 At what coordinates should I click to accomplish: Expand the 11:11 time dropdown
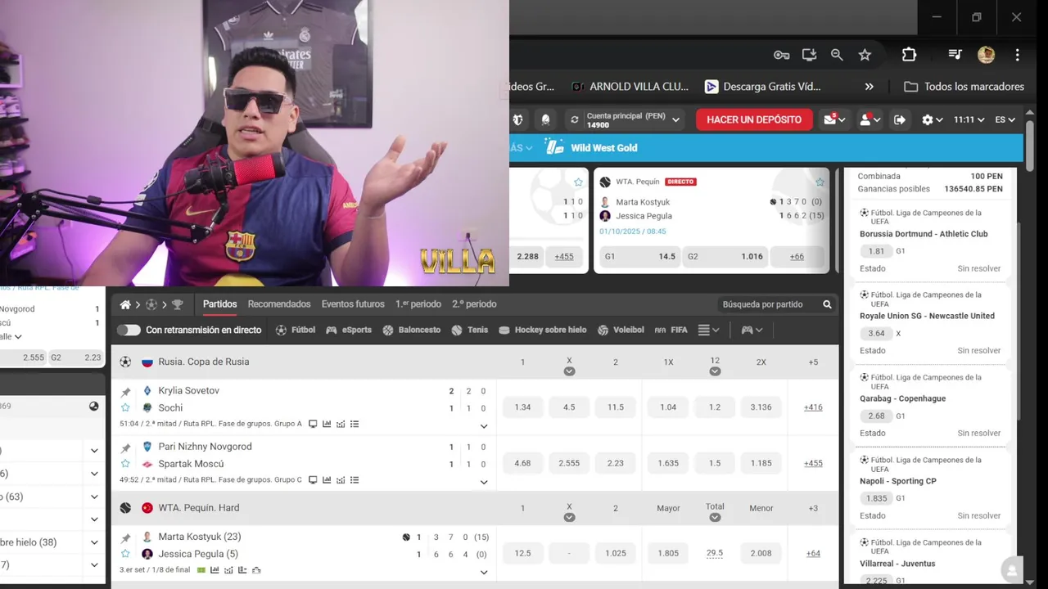pyautogui.click(x=969, y=119)
